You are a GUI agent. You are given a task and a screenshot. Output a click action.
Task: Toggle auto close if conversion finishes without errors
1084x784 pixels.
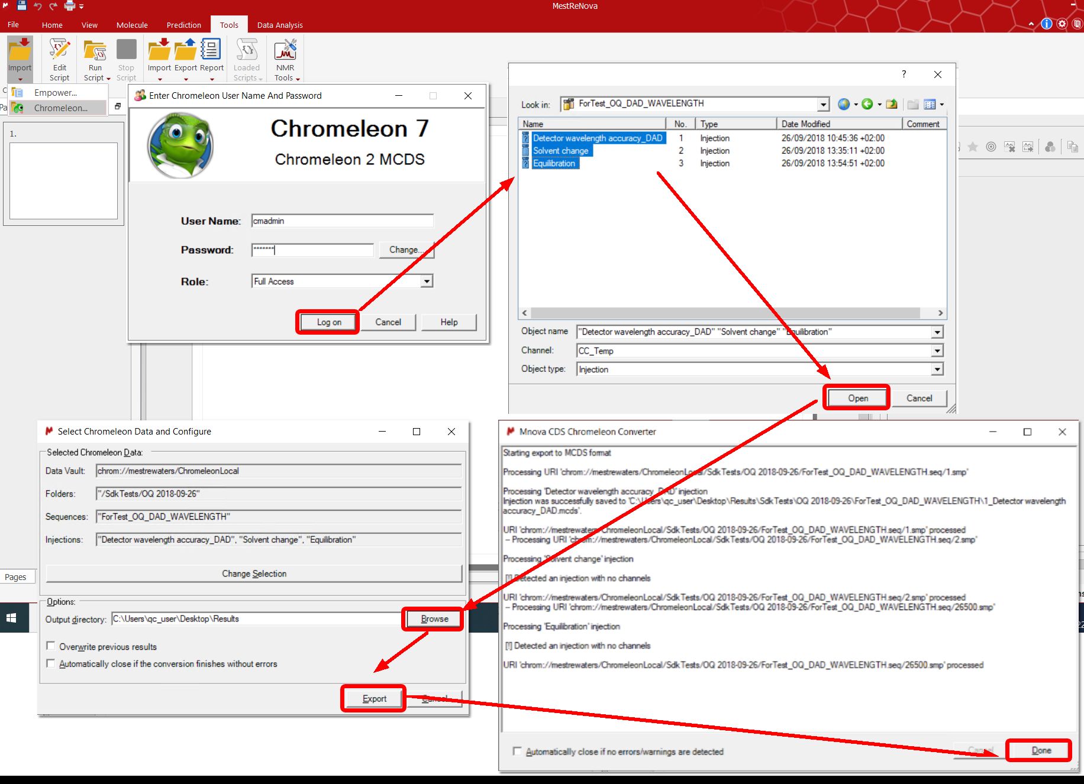(51, 663)
